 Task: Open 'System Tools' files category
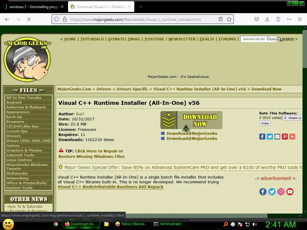[x=19, y=188]
